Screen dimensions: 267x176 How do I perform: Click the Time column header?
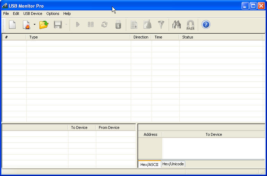point(165,37)
